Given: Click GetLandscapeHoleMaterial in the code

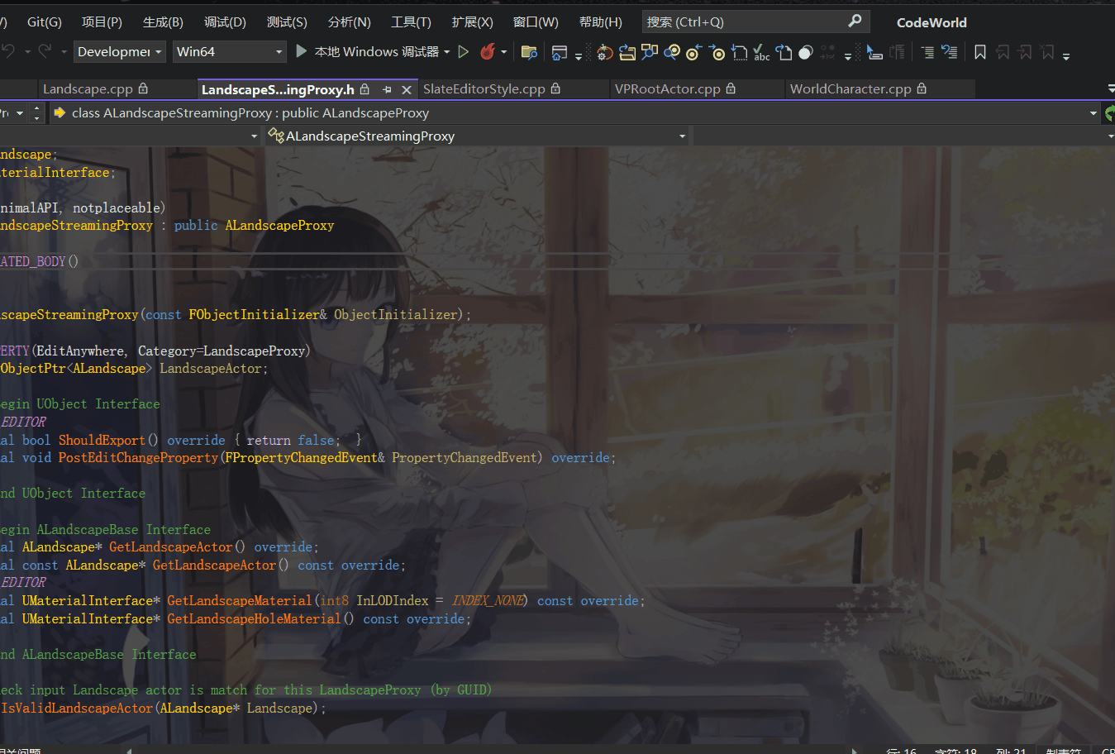Looking at the screenshot, I should click(x=254, y=619).
